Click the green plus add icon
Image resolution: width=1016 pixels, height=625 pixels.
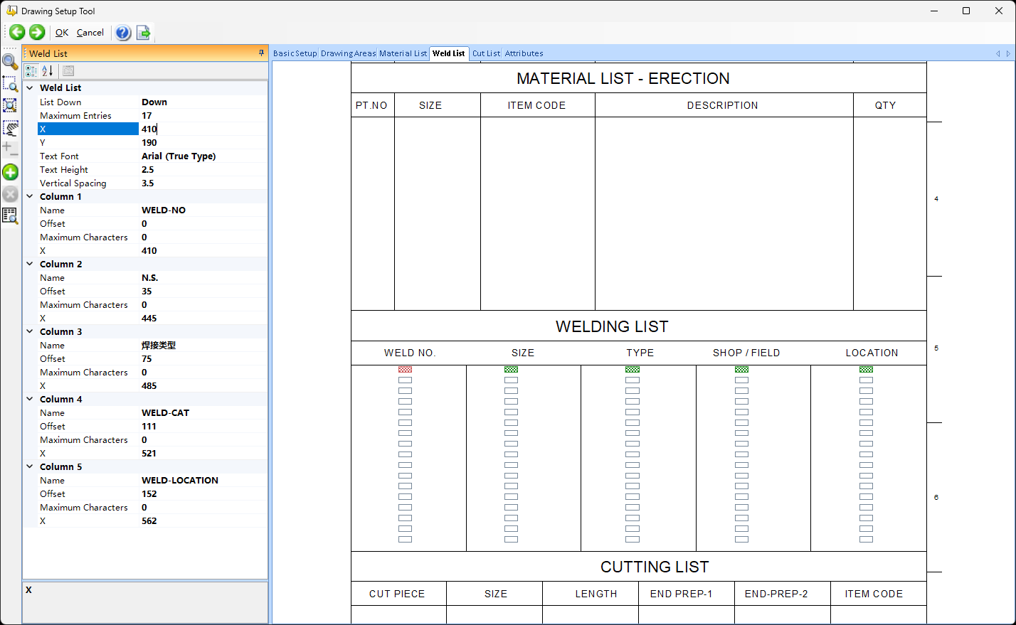[x=10, y=172]
